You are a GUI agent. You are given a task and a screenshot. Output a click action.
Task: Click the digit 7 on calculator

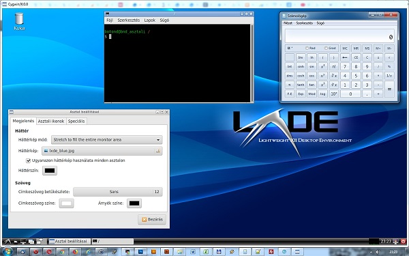tap(345, 66)
